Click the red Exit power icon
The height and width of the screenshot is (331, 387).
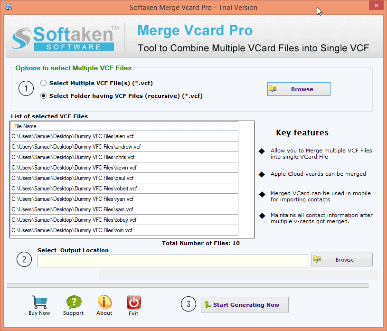click(x=134, y=302)
